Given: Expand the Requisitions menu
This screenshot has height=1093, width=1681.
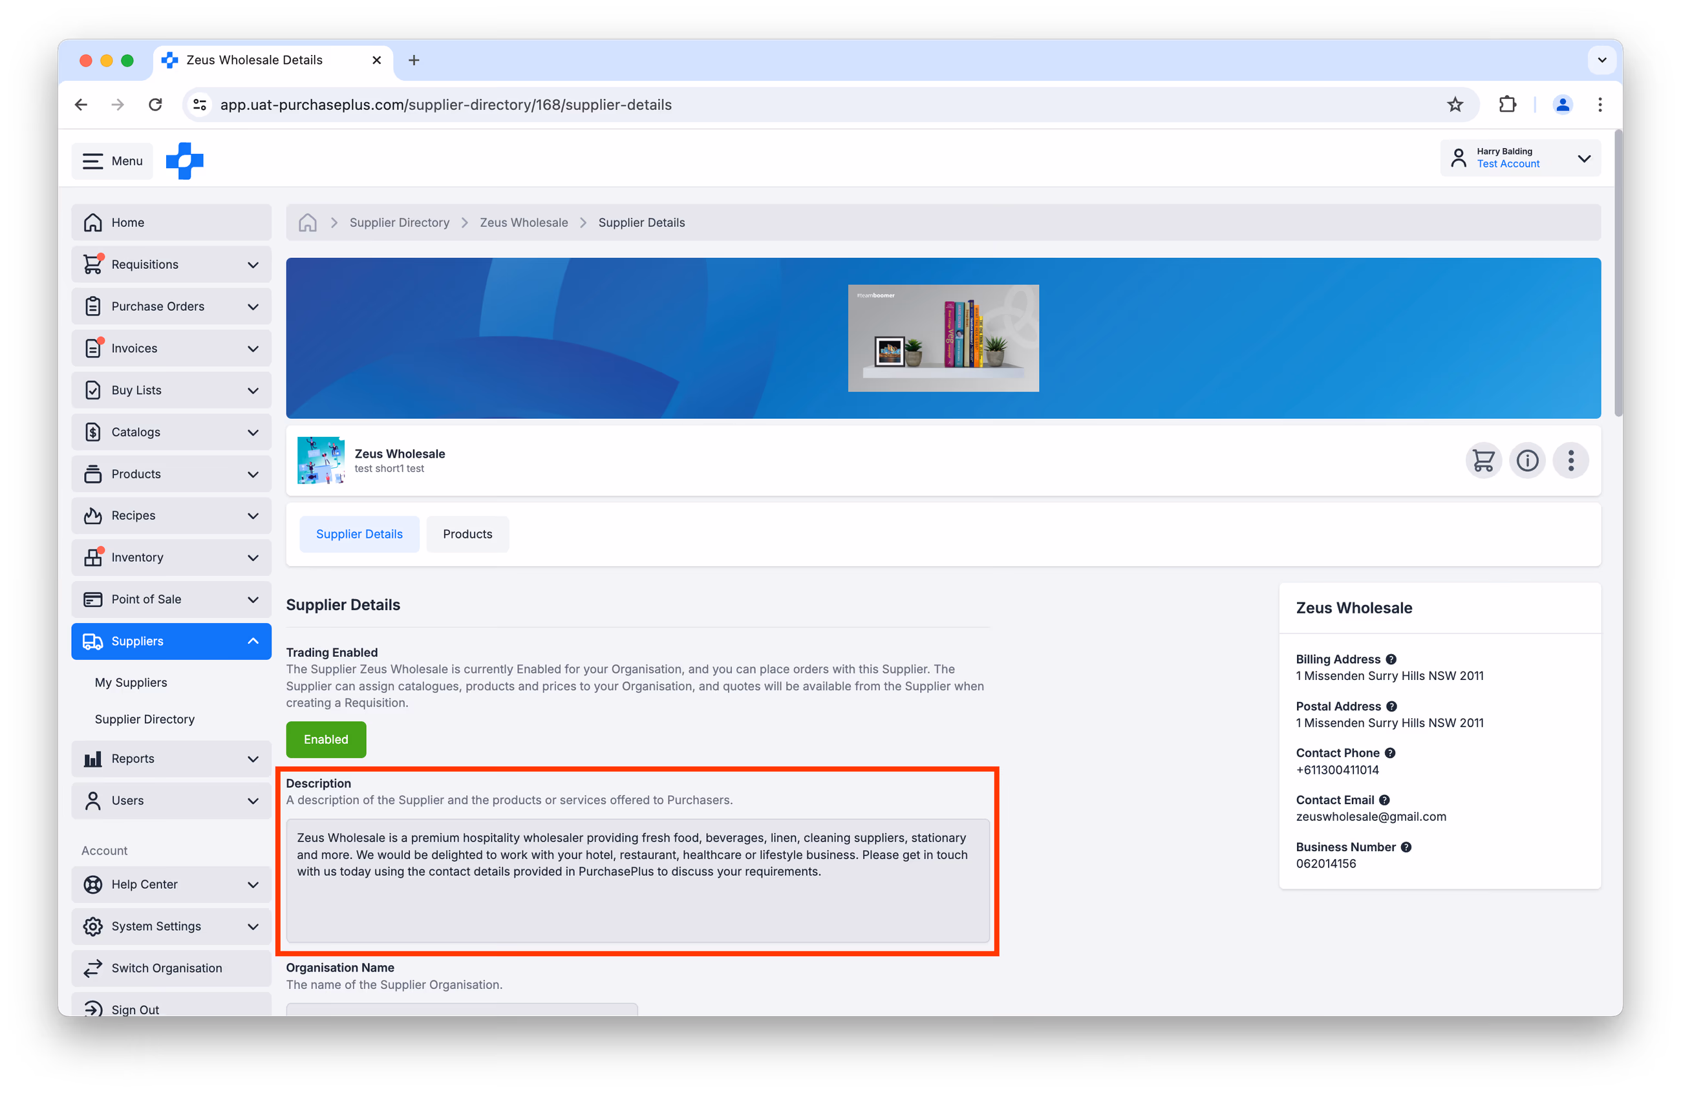Looking at the screenshot, I should (171, 264).
